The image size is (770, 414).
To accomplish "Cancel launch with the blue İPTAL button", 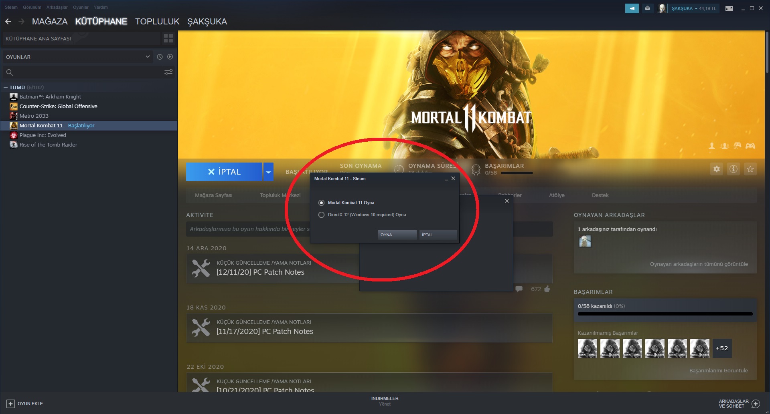I will 224,172.
